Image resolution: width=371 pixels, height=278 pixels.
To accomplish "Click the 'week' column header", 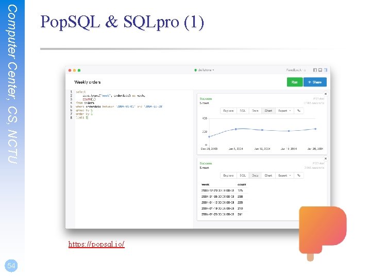I will (x=206, y=184).
